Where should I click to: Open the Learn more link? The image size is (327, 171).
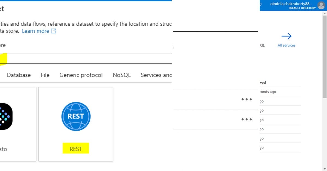[x=35, y=31]
